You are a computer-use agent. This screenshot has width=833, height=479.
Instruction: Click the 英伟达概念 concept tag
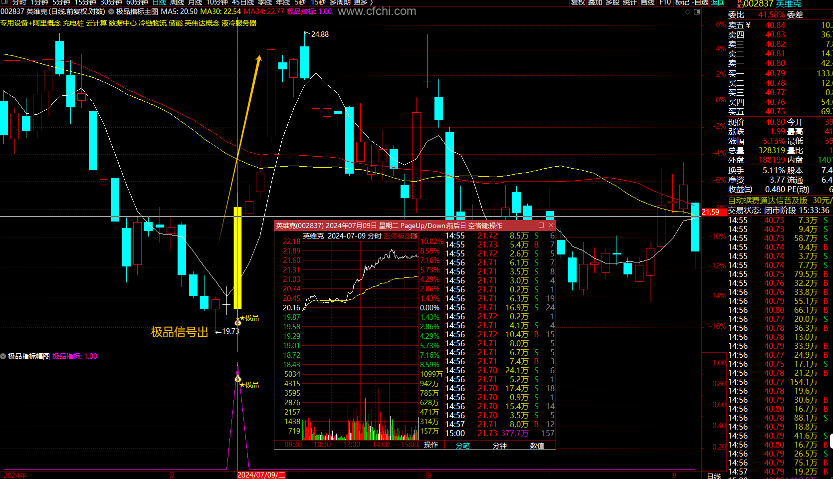click(202, 23)
